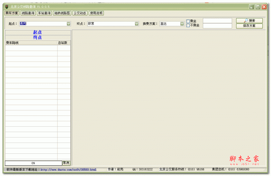The width and height of the screenshot is (271, 176).
Task: Close the bus query window
Action: 264,7
